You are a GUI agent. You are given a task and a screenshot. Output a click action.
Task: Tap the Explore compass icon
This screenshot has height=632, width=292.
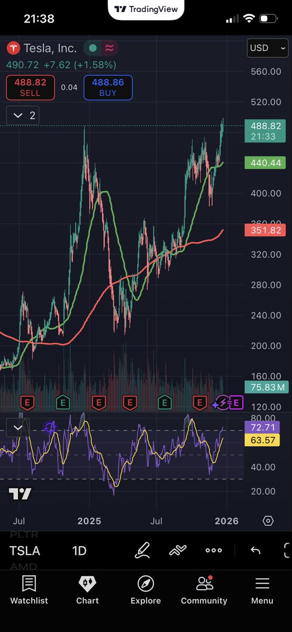click(146, 584)
